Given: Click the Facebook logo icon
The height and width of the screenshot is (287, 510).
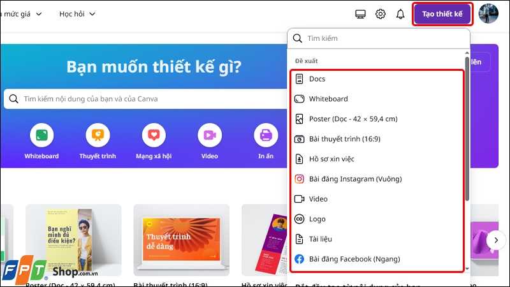Looking at the screenshot, I should [x=299, y=259].
